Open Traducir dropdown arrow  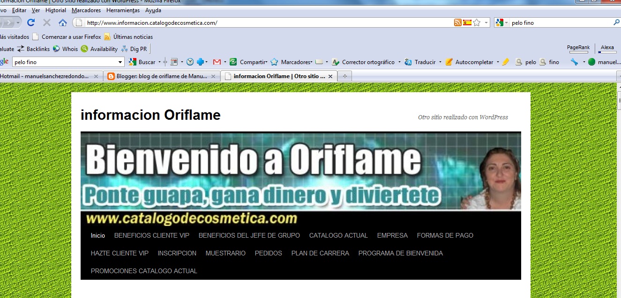(440, 62)
